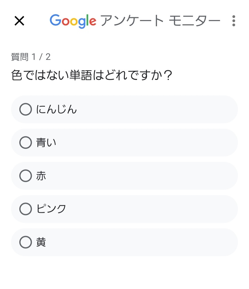Click the 質問 1 / 2 progress counter

coord(31,57)
